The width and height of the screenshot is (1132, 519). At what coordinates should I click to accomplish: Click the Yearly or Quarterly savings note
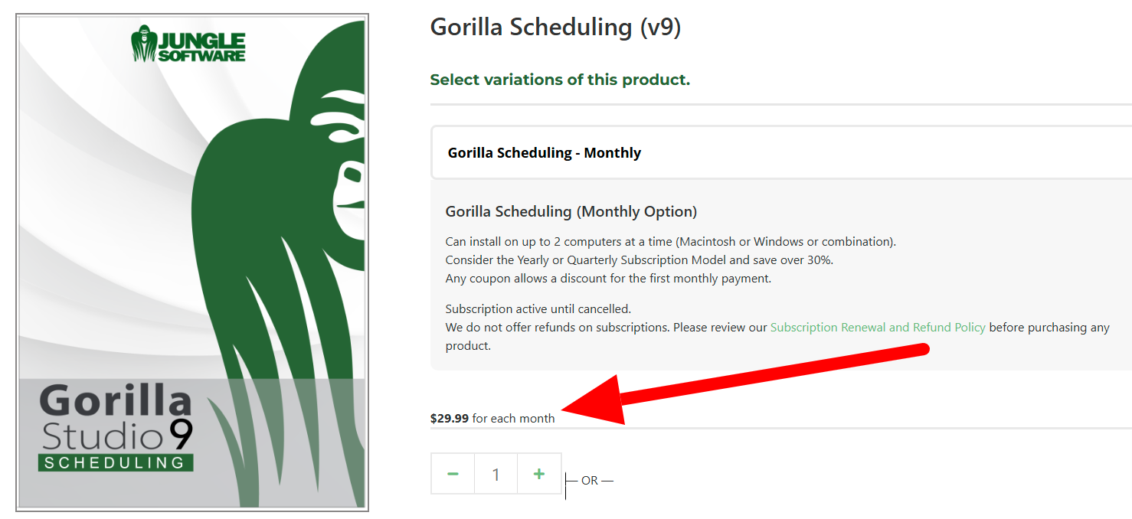[639, 260]
